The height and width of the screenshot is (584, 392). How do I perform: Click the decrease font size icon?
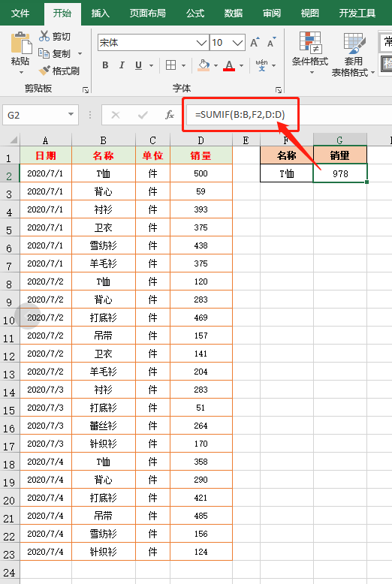pos(272,43)
